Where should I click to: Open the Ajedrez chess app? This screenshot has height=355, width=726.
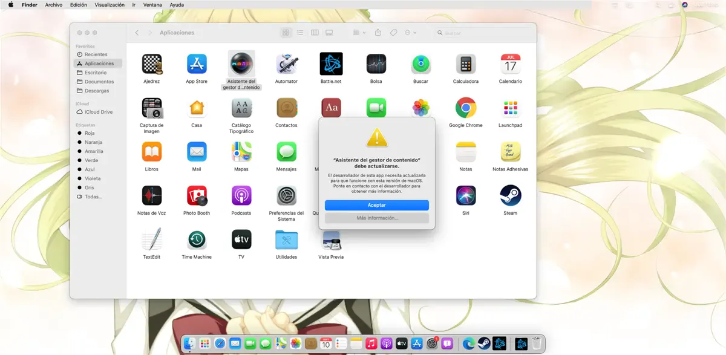click(x=151, y=64)
